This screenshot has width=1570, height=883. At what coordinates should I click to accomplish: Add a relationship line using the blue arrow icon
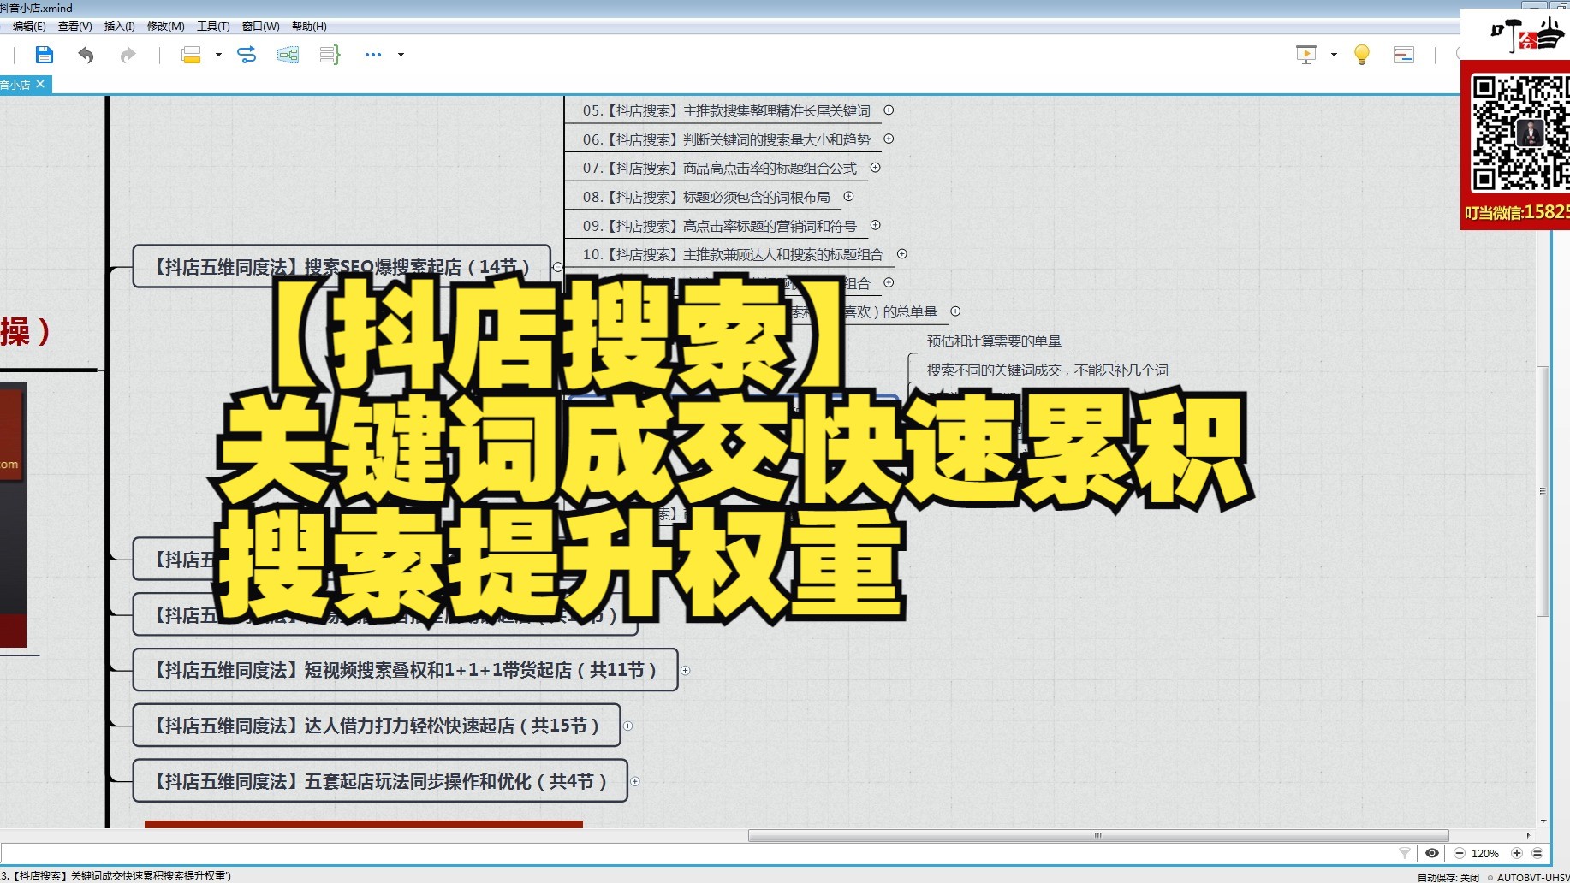[247, 55]
